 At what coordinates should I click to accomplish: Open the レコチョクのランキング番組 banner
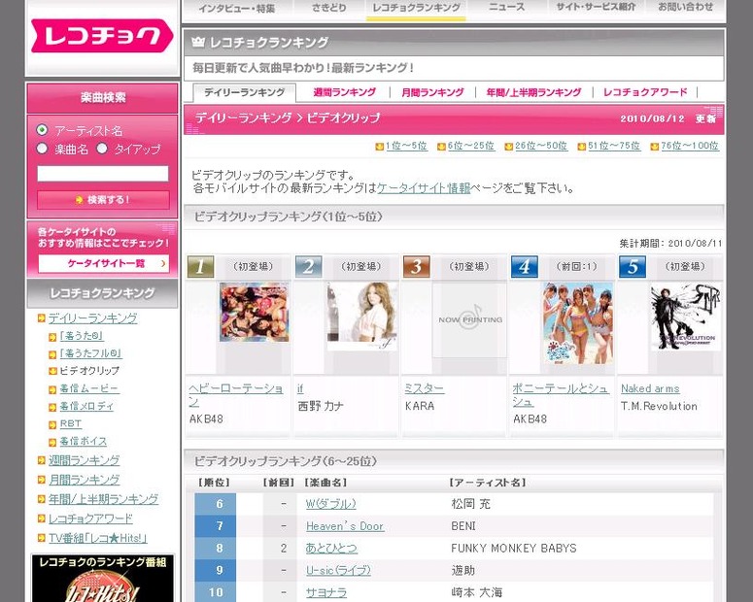tap(103, 579)
